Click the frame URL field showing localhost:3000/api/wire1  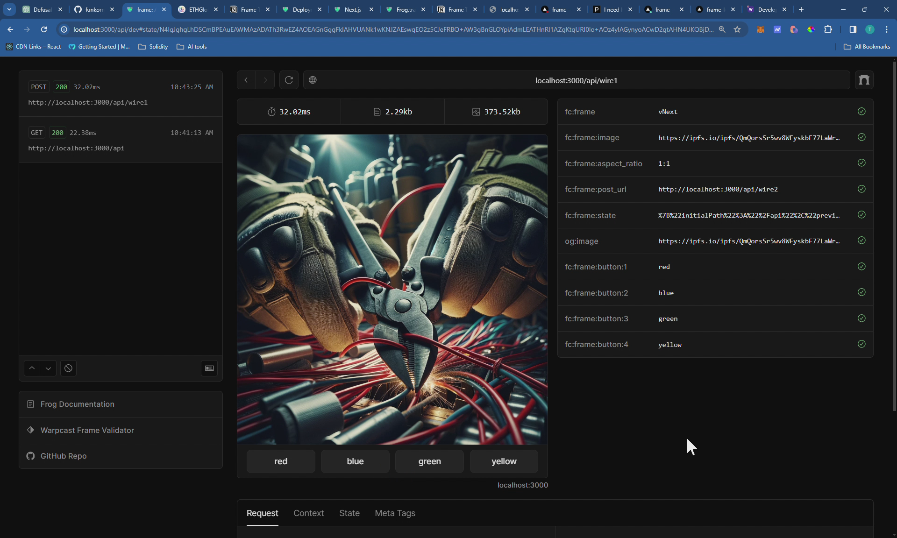click(576, 80)
